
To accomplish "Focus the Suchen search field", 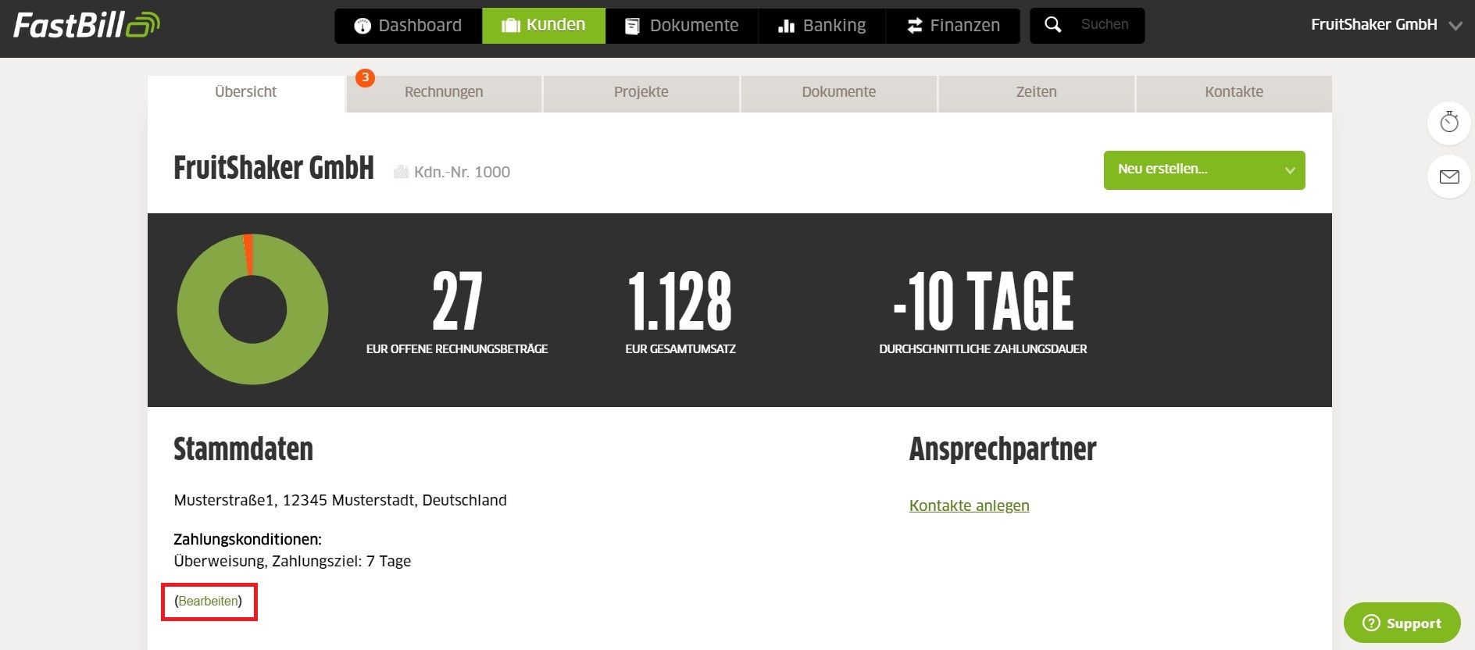I will (1105, 25).
